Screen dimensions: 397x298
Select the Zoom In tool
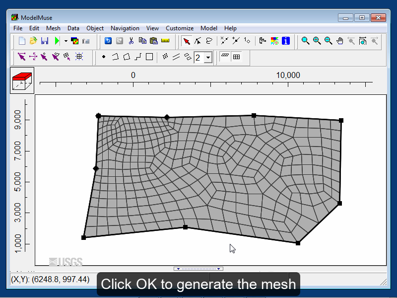click(x=317, y=41)
